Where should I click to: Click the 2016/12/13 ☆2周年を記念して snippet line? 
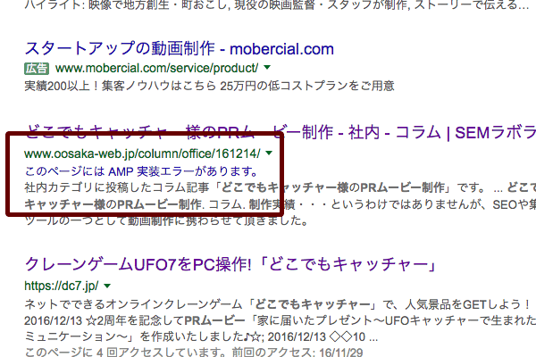click(x=280, y=320)
